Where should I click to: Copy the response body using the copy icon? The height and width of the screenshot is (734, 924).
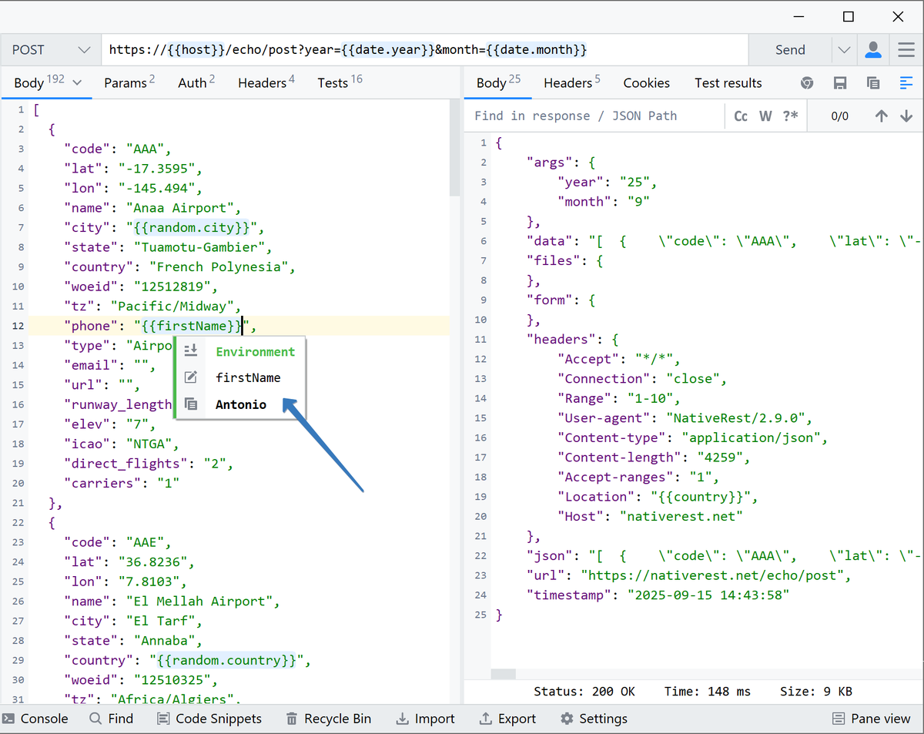[x=873, y=83]
